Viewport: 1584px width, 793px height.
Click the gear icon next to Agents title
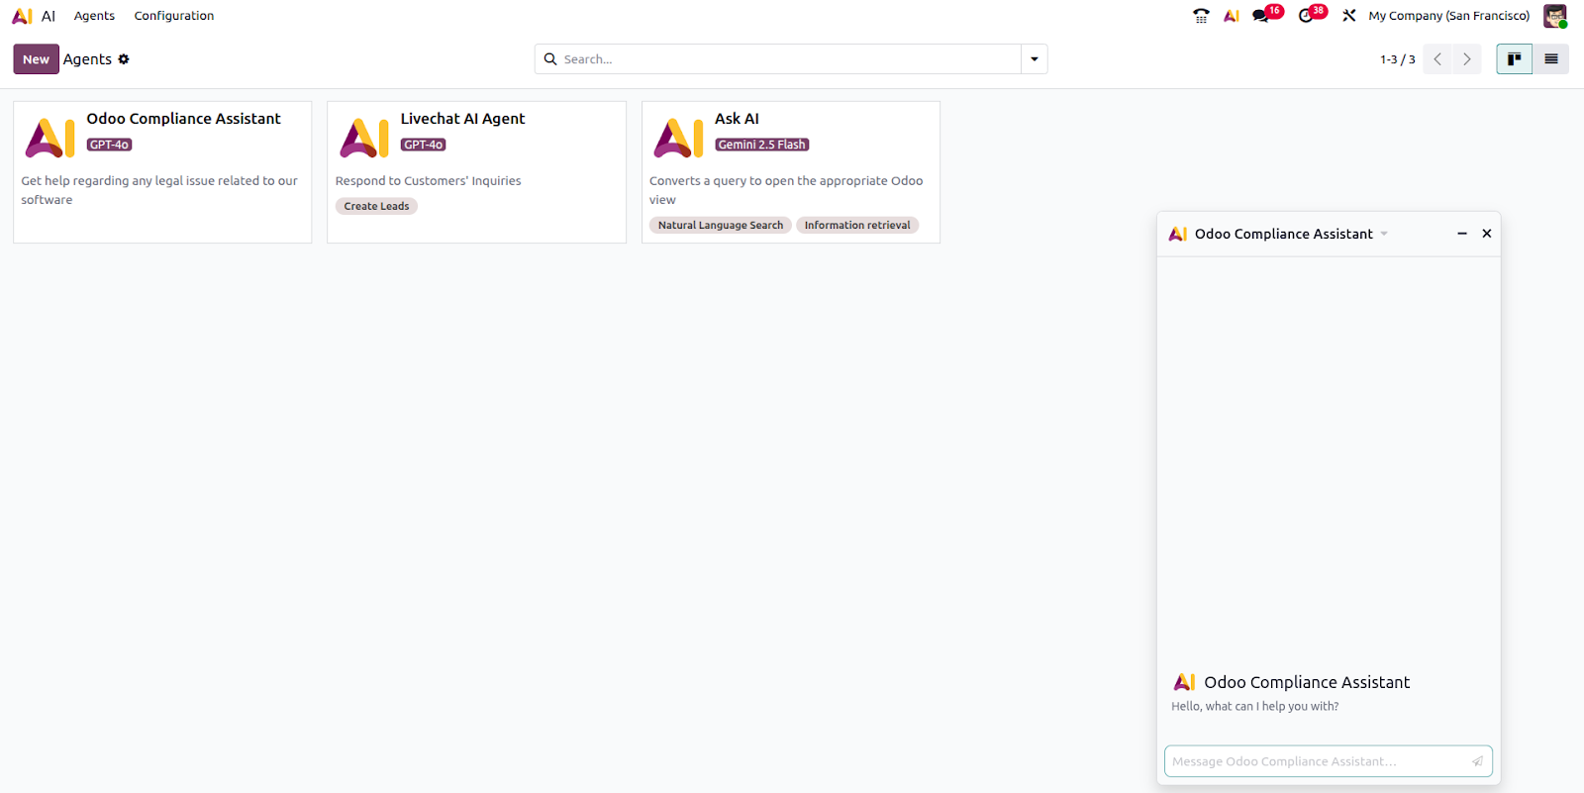[124, 59]
